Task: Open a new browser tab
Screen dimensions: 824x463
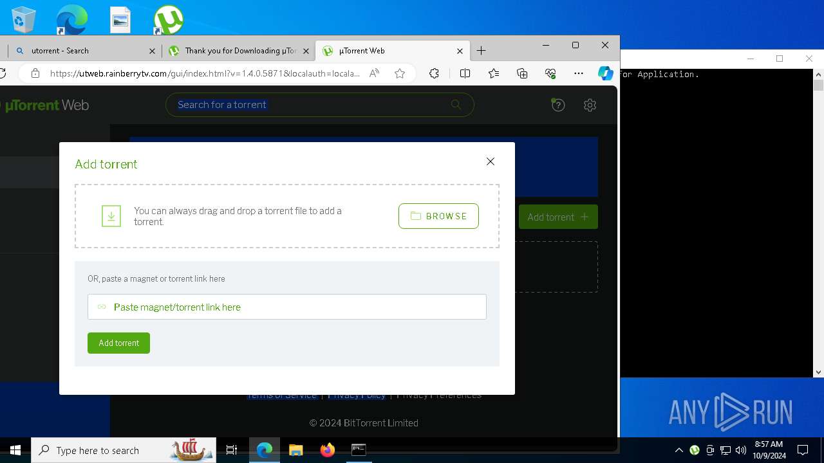Action: pos(481,51)
